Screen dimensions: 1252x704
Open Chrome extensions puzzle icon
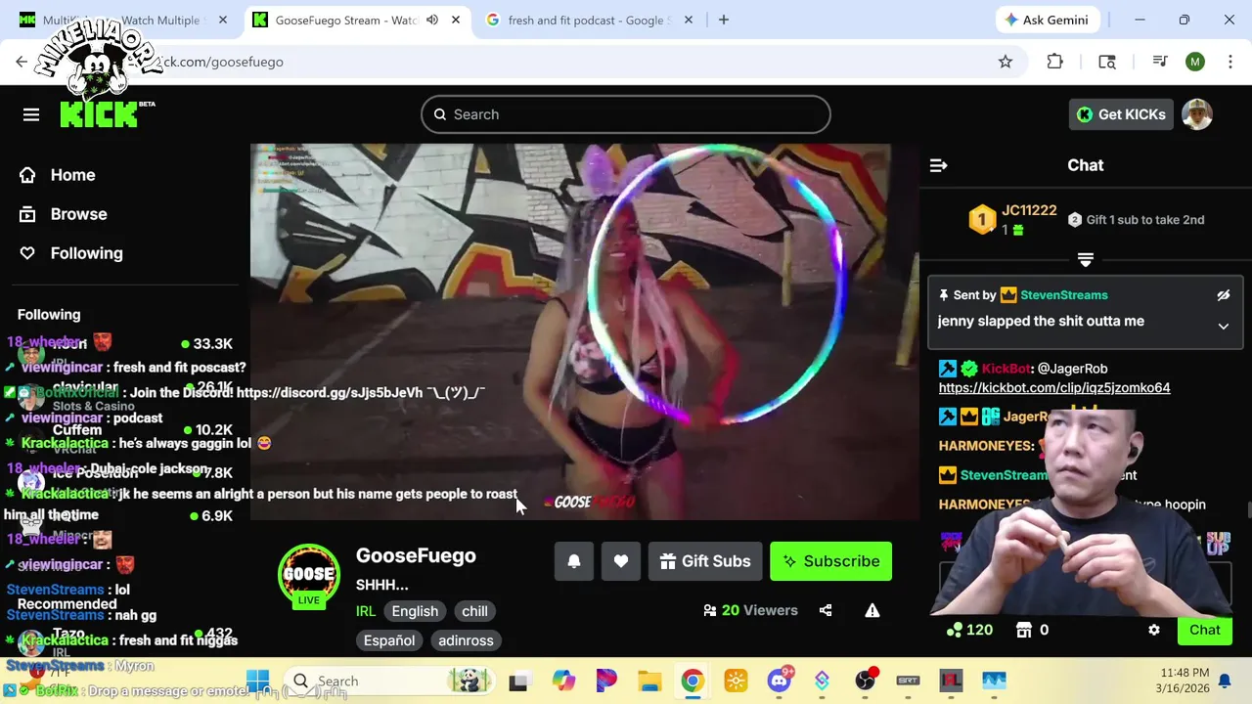point(1054,62)
